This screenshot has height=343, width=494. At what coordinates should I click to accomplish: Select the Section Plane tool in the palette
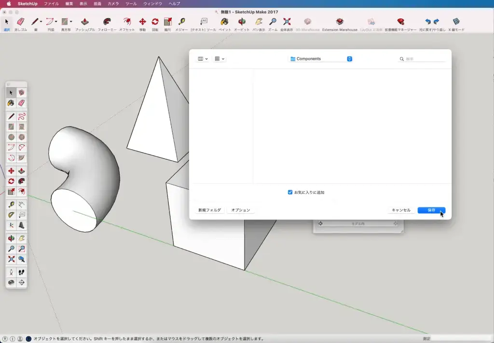21,283
